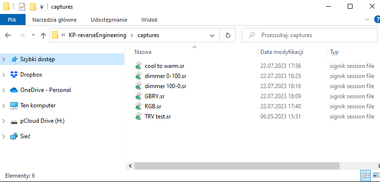The image size is (380, 182).
Task: Switch to details view layout button
Action: tap(366, 175)
